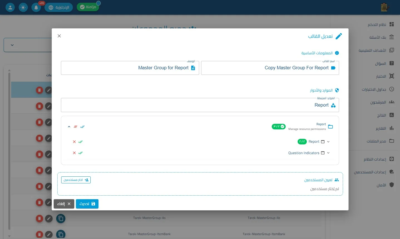Click the red delete icon in highlighted row
This screenshot has height=239, width=400.
coord(39,90)
